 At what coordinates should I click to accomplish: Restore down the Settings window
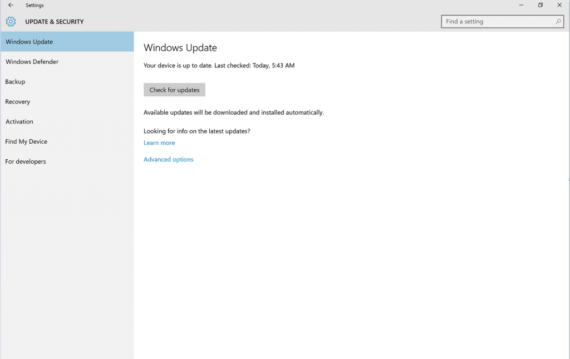540,5
